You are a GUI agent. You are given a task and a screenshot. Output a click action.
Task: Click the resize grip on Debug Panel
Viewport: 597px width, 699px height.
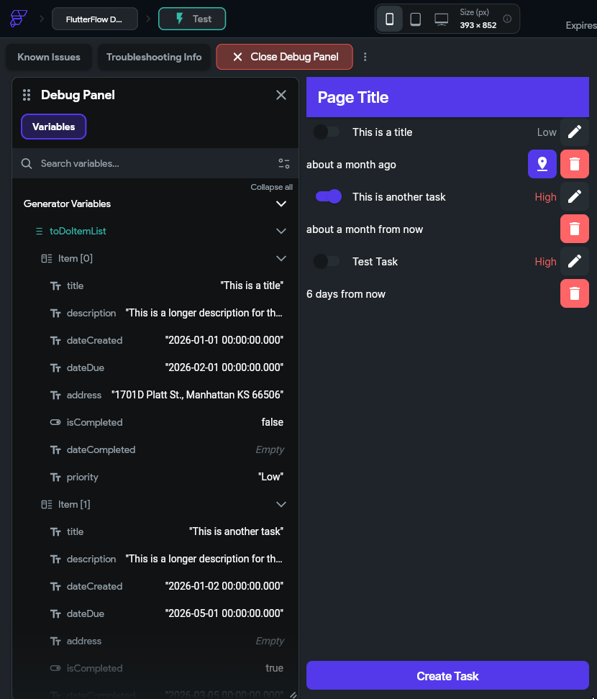coord(293,695)
